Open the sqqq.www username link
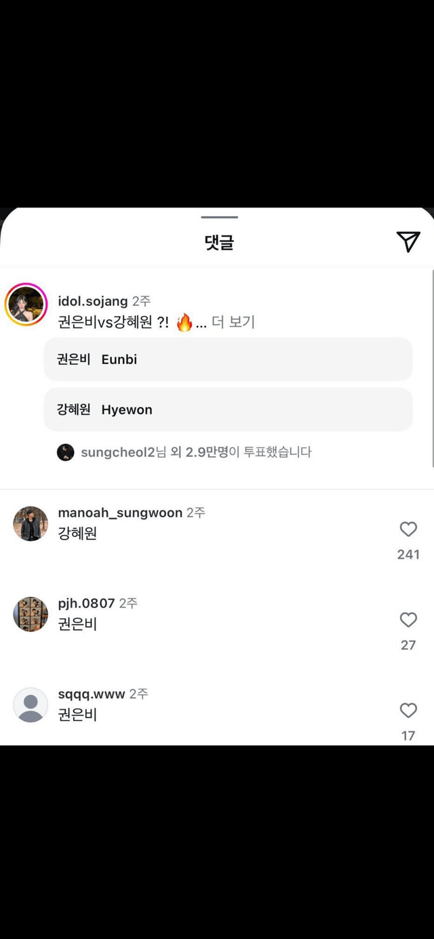 pyautogui.click(x=92, y=694)
